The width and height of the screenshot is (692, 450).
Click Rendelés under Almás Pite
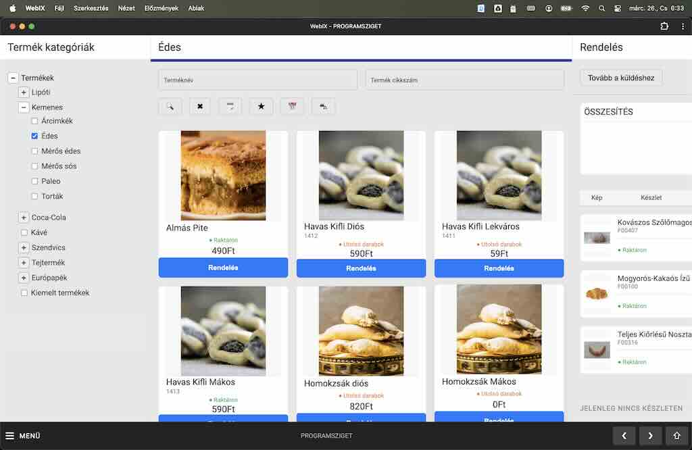[223, 268]
